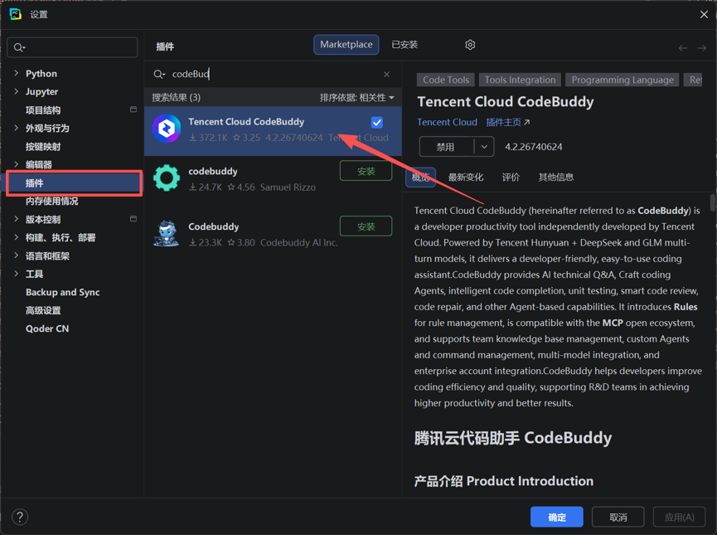Select 插件 in settings tree

pos(74,183)
